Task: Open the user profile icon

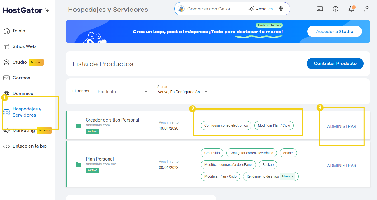Action: pos(367,9)
